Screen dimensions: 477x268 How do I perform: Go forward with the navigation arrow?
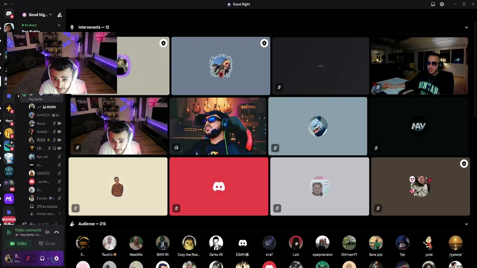point(12,4)
